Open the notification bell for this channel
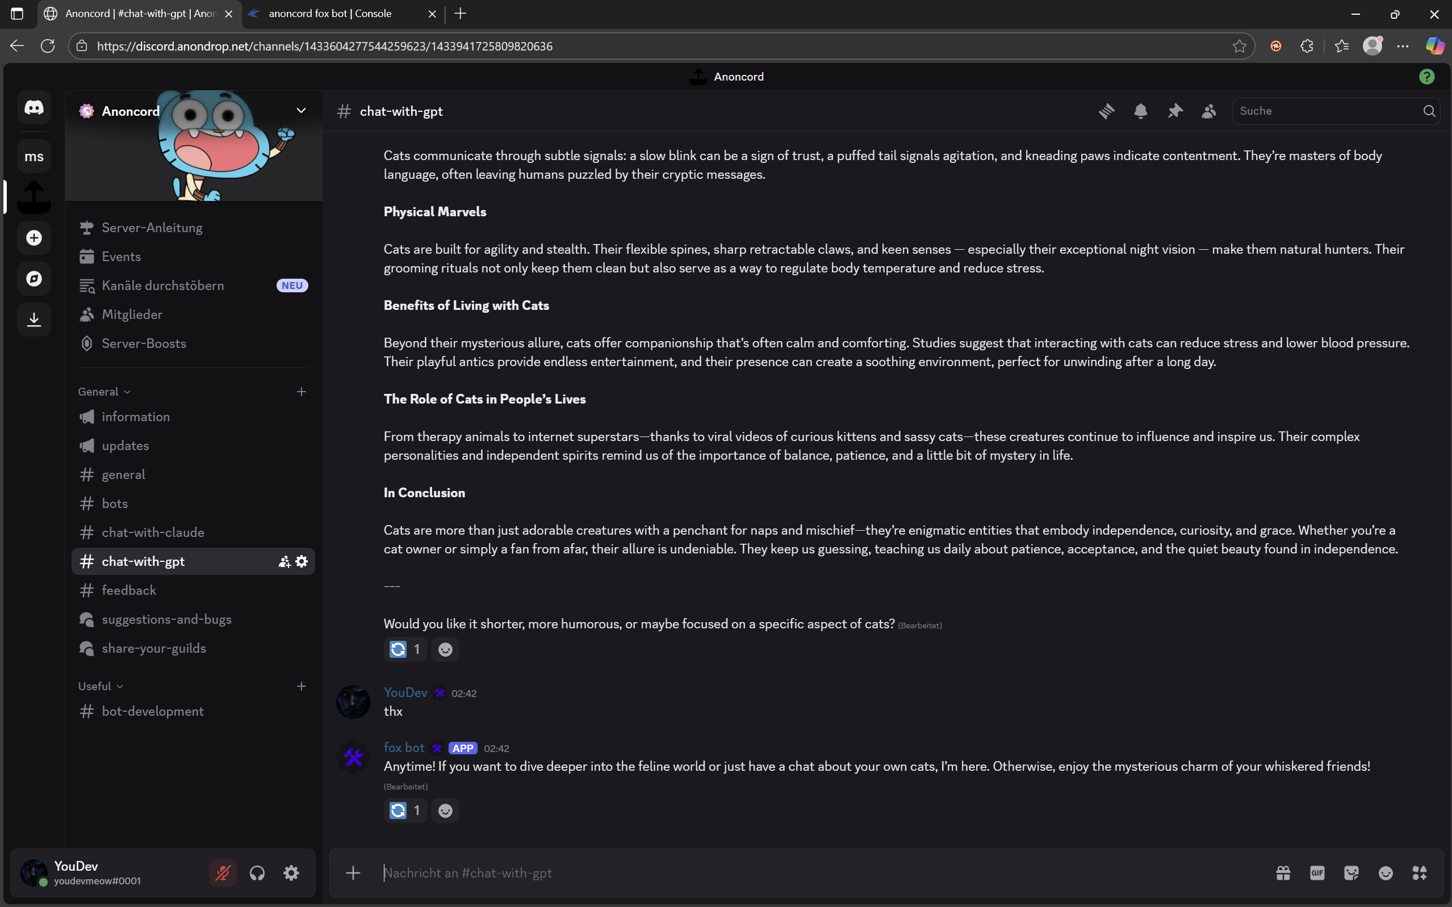 click(x=1140, y=111)
